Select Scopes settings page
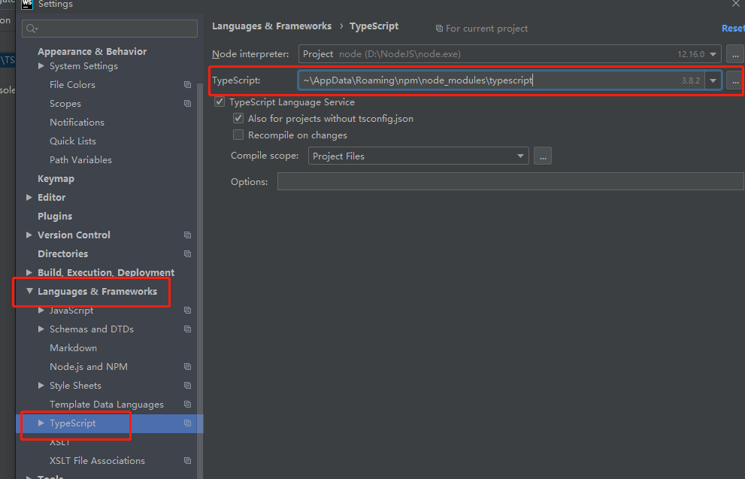The image size is (745, 479). coord(65,104)
